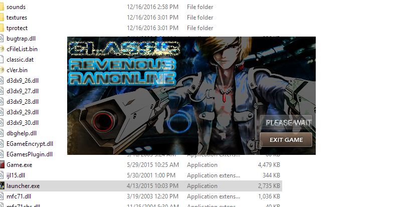
Task: Select the EGameEncrypt.dll file entry
Action: point(30,143)
